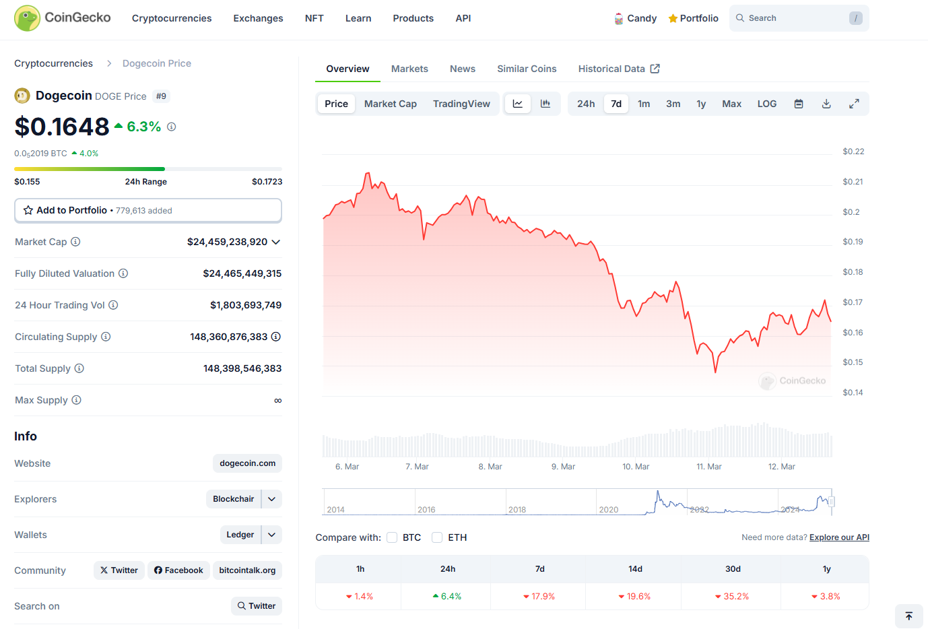Enable ETH comparison checkbox

pos(437,537)
